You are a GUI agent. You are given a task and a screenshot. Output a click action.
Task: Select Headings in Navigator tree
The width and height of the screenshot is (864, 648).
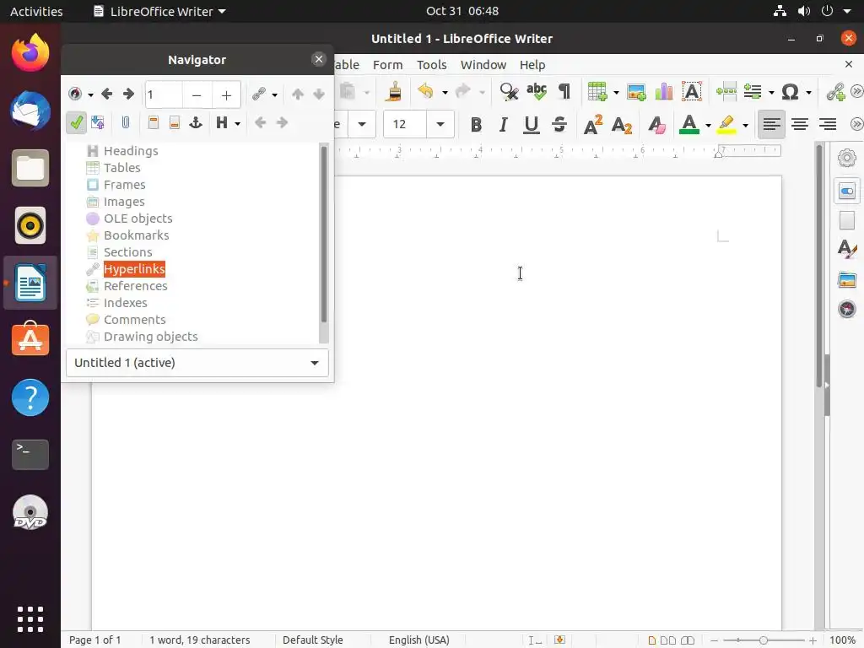coord(131,150)
